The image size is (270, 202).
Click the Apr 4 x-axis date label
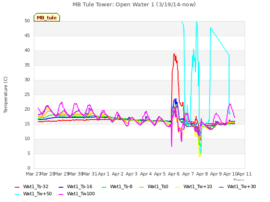point(146,174)
